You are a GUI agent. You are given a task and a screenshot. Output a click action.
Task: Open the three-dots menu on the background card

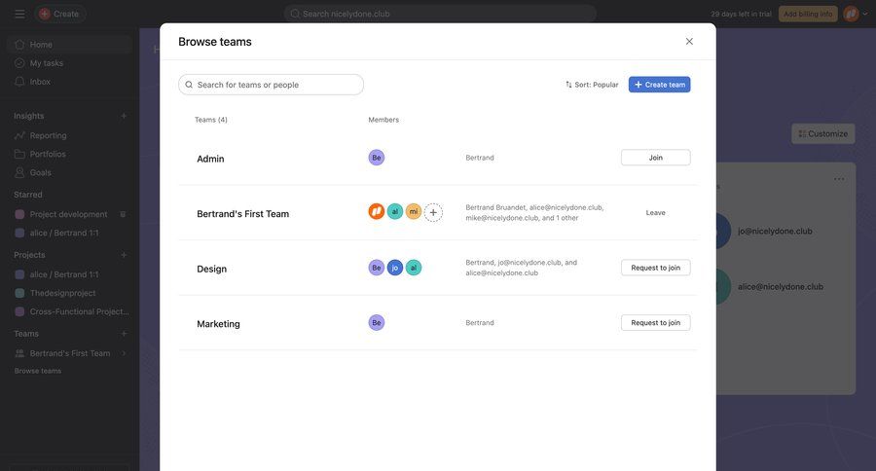pyautogui.click(x=839, y=179)
